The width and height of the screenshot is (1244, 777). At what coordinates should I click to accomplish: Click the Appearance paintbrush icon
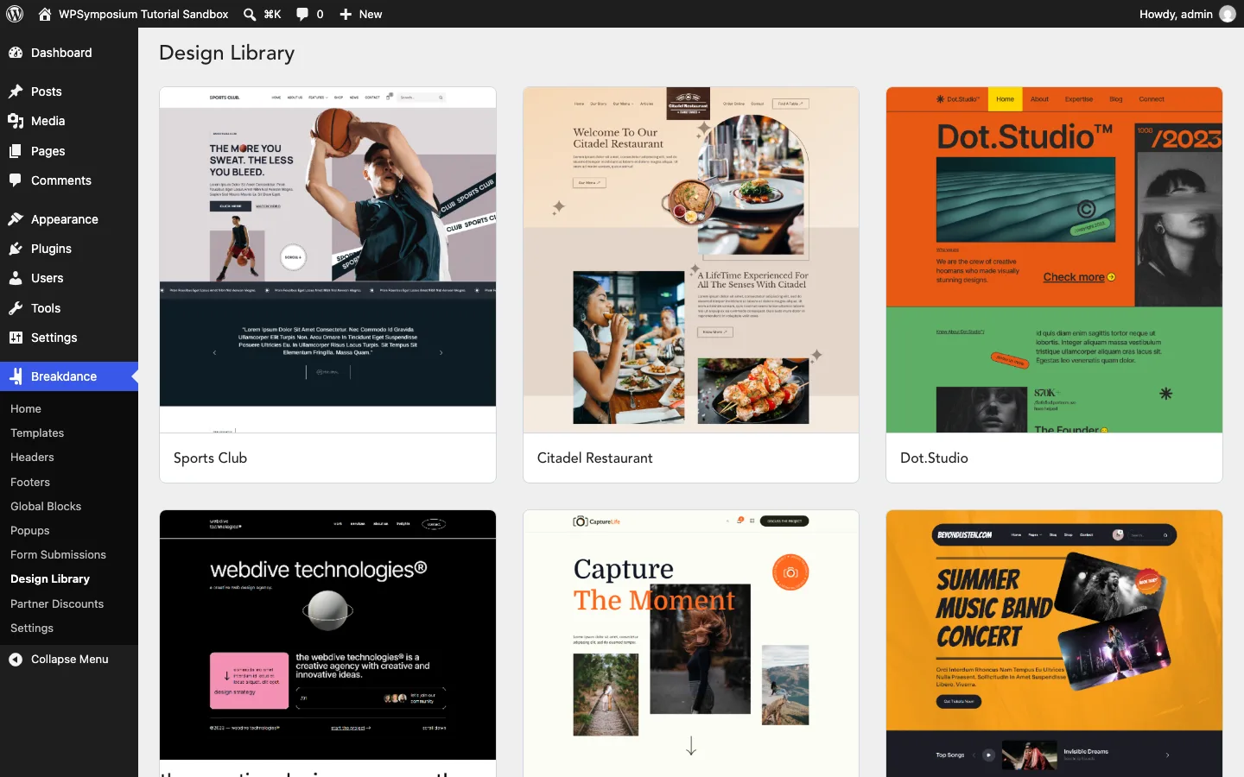click(16, 219)
